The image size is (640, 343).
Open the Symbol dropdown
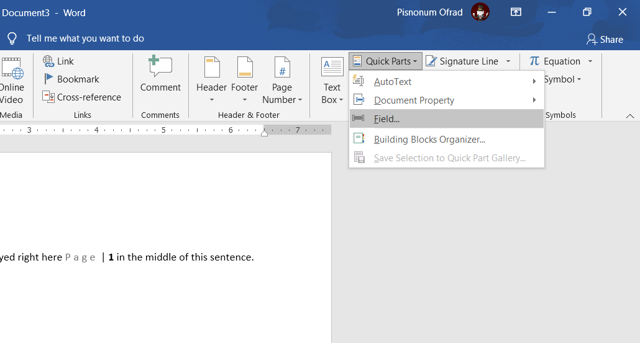point(562,79)
